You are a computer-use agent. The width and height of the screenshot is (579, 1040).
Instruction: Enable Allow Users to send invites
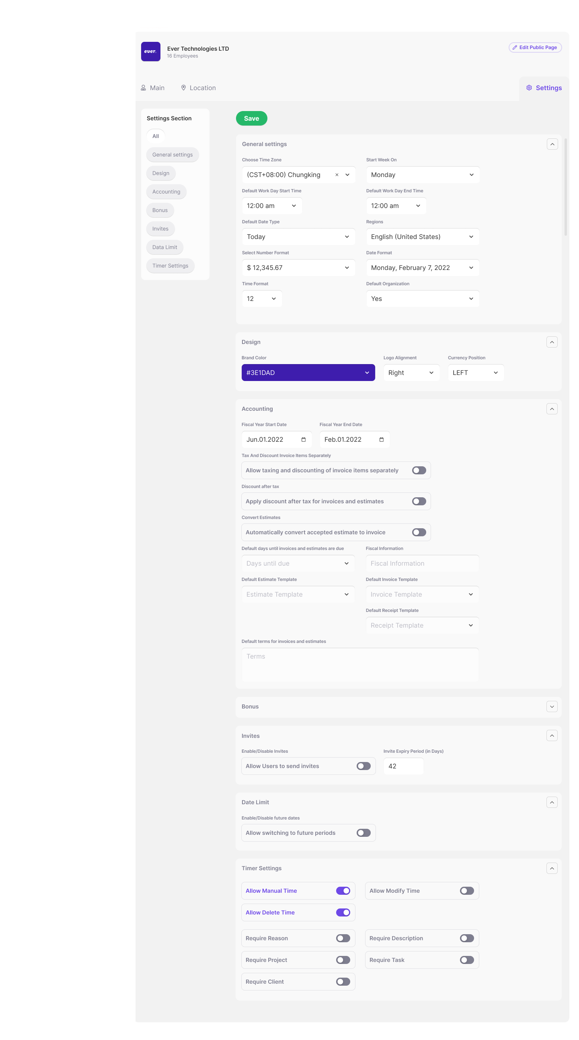pos(363,766)
